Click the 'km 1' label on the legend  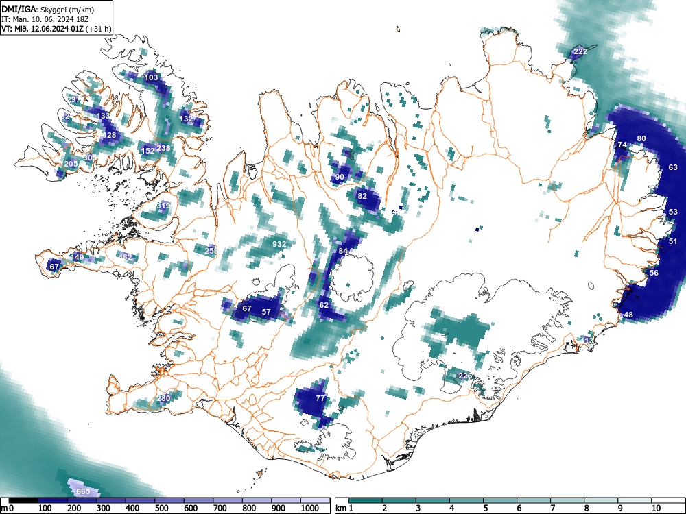tap(344, 509)
